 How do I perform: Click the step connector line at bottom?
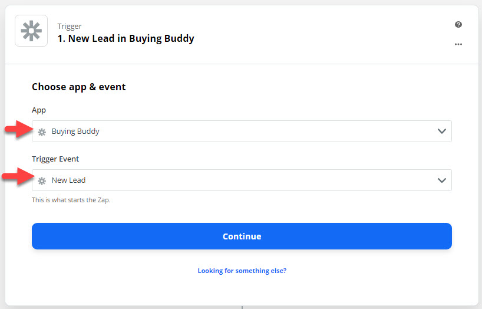pyautogui.click(x=242, y=307)
